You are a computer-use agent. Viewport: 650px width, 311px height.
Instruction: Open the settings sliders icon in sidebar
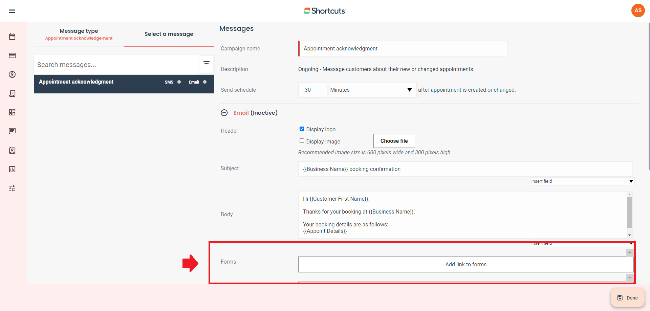click(x=12, y=188)
